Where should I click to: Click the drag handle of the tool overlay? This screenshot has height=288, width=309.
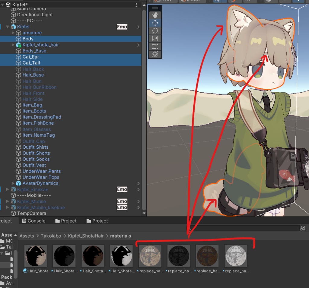click(155, 8)
